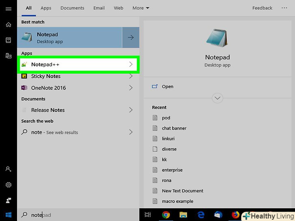The image size is (295, 221).
Task: Click the Settings gear icon
Action: point(9,185)
